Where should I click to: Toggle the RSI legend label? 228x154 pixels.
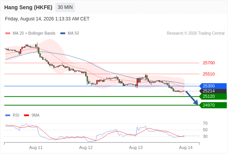[16, 115]
